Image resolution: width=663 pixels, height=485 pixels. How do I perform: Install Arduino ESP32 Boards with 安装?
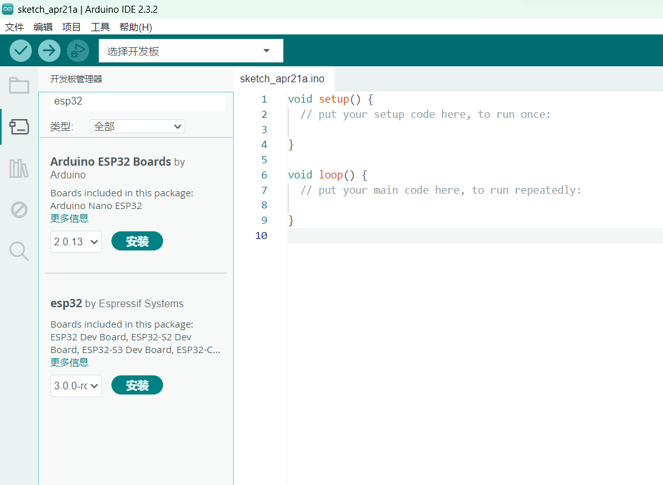click(137, 242)
